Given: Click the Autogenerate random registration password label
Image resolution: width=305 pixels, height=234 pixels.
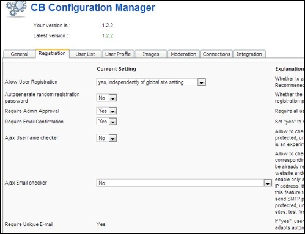Looking at the screenshot, I should 42,98.
